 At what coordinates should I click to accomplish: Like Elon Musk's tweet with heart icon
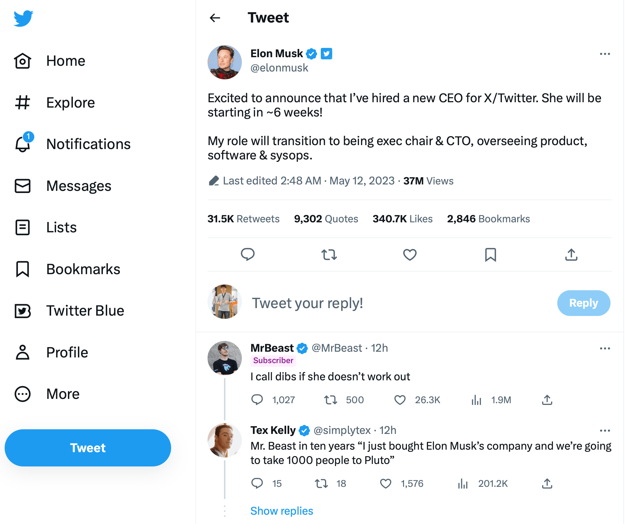pyautogui.click(x=410, y=255)
